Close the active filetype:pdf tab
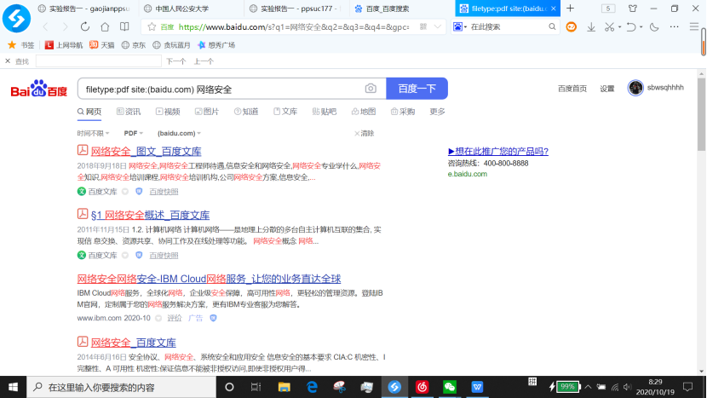The width and height of the screenshot is (707, 398). point(553,9)
